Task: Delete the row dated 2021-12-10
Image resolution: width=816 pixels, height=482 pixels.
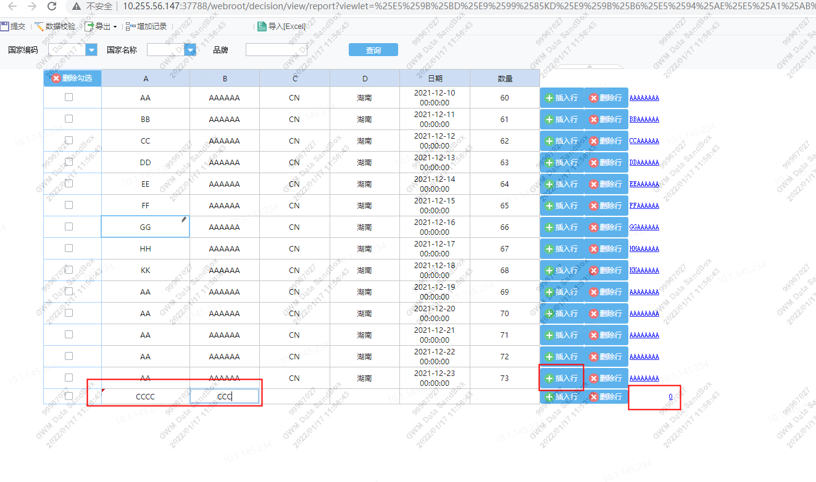Action: coord(606,98)
